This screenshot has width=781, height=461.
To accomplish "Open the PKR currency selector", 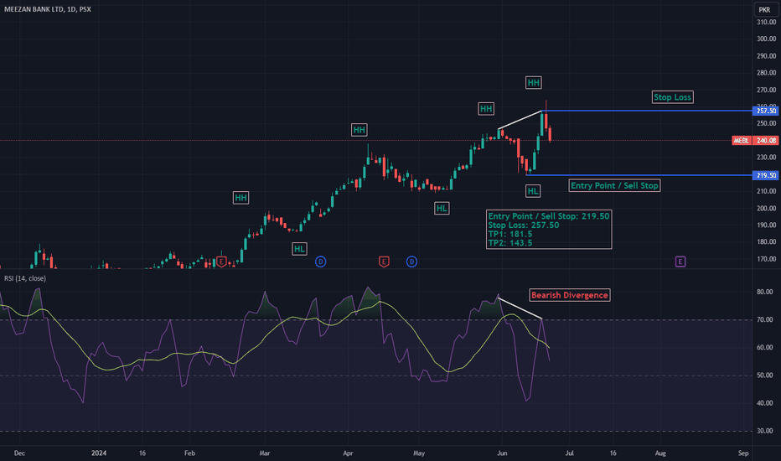I will [x=764, y=9].
